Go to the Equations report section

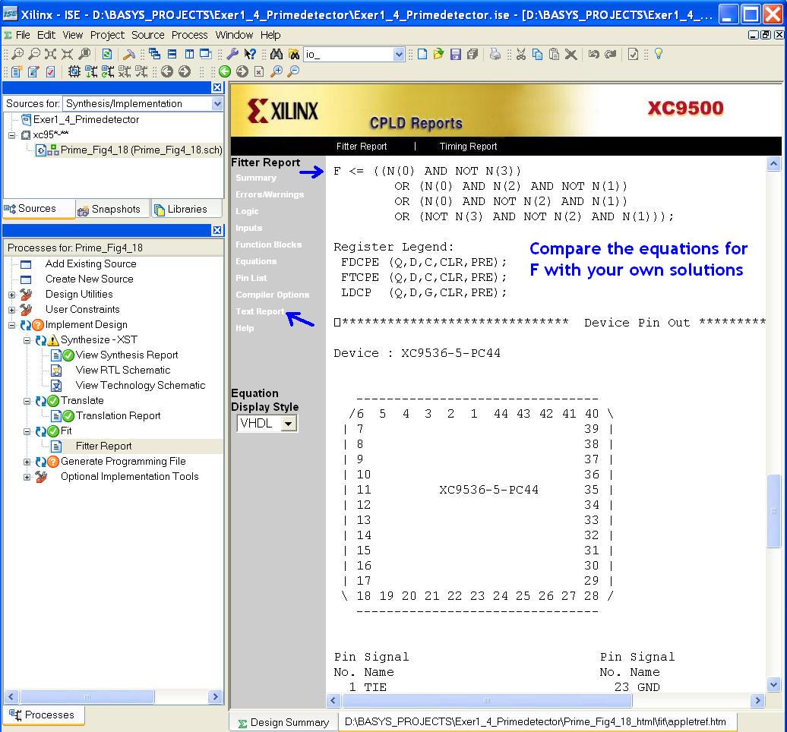pos(256,261)
